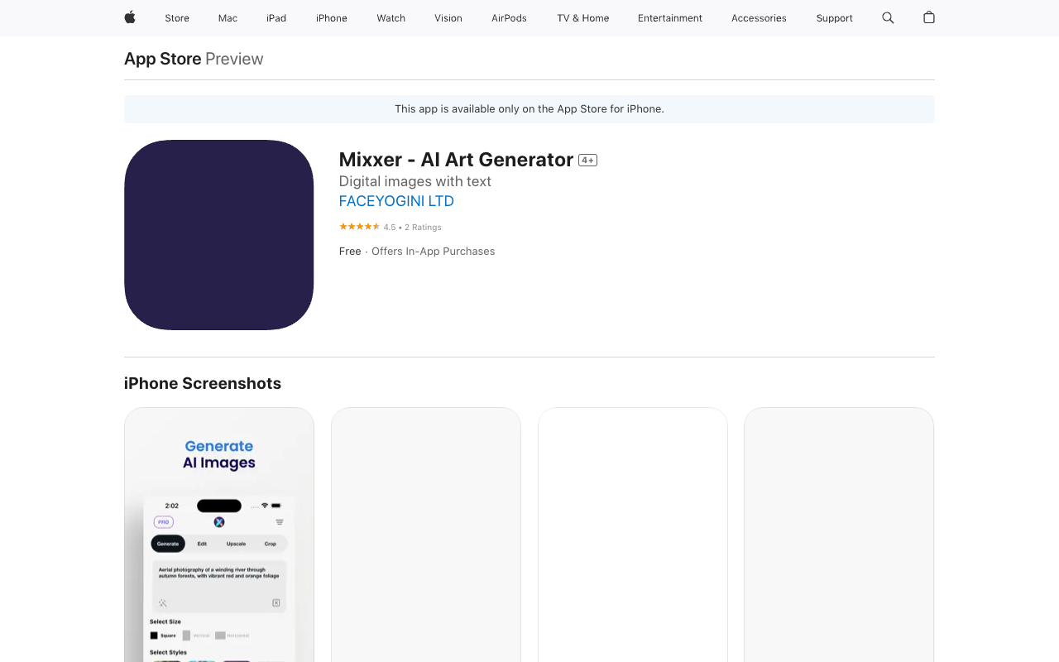1059x662 pixels.
Task: Click the 4.5 • 2 Ratings text
Action: click(412, 228)
